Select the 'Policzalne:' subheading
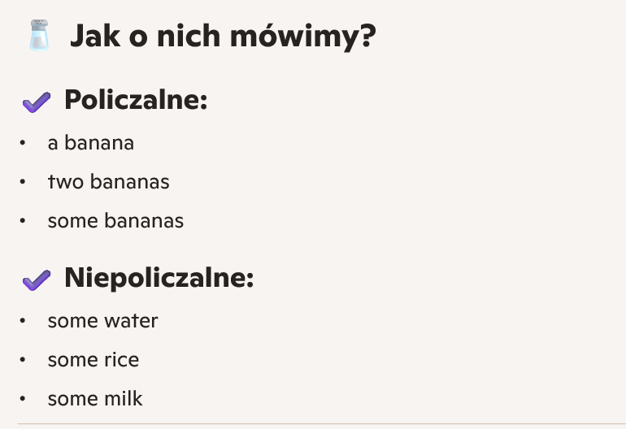626x429 pixels. pyautogui.click(x=136, y=101)
